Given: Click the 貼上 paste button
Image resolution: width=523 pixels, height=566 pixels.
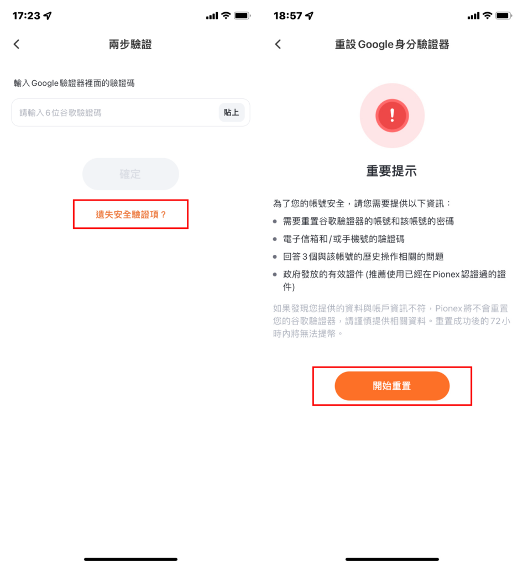Looking at the screenshot, I should pos(231,113).
